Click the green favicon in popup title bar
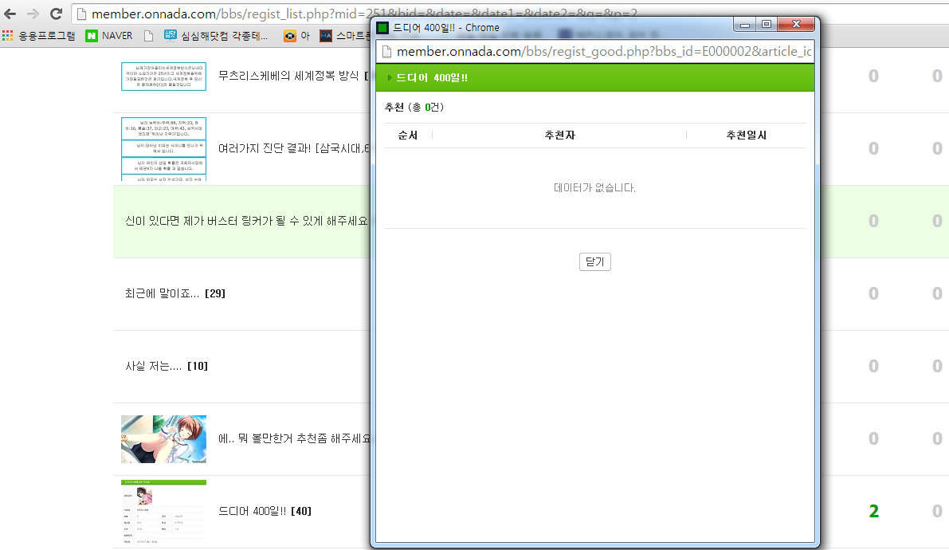The image size is (949, 550). coord(383,28)
